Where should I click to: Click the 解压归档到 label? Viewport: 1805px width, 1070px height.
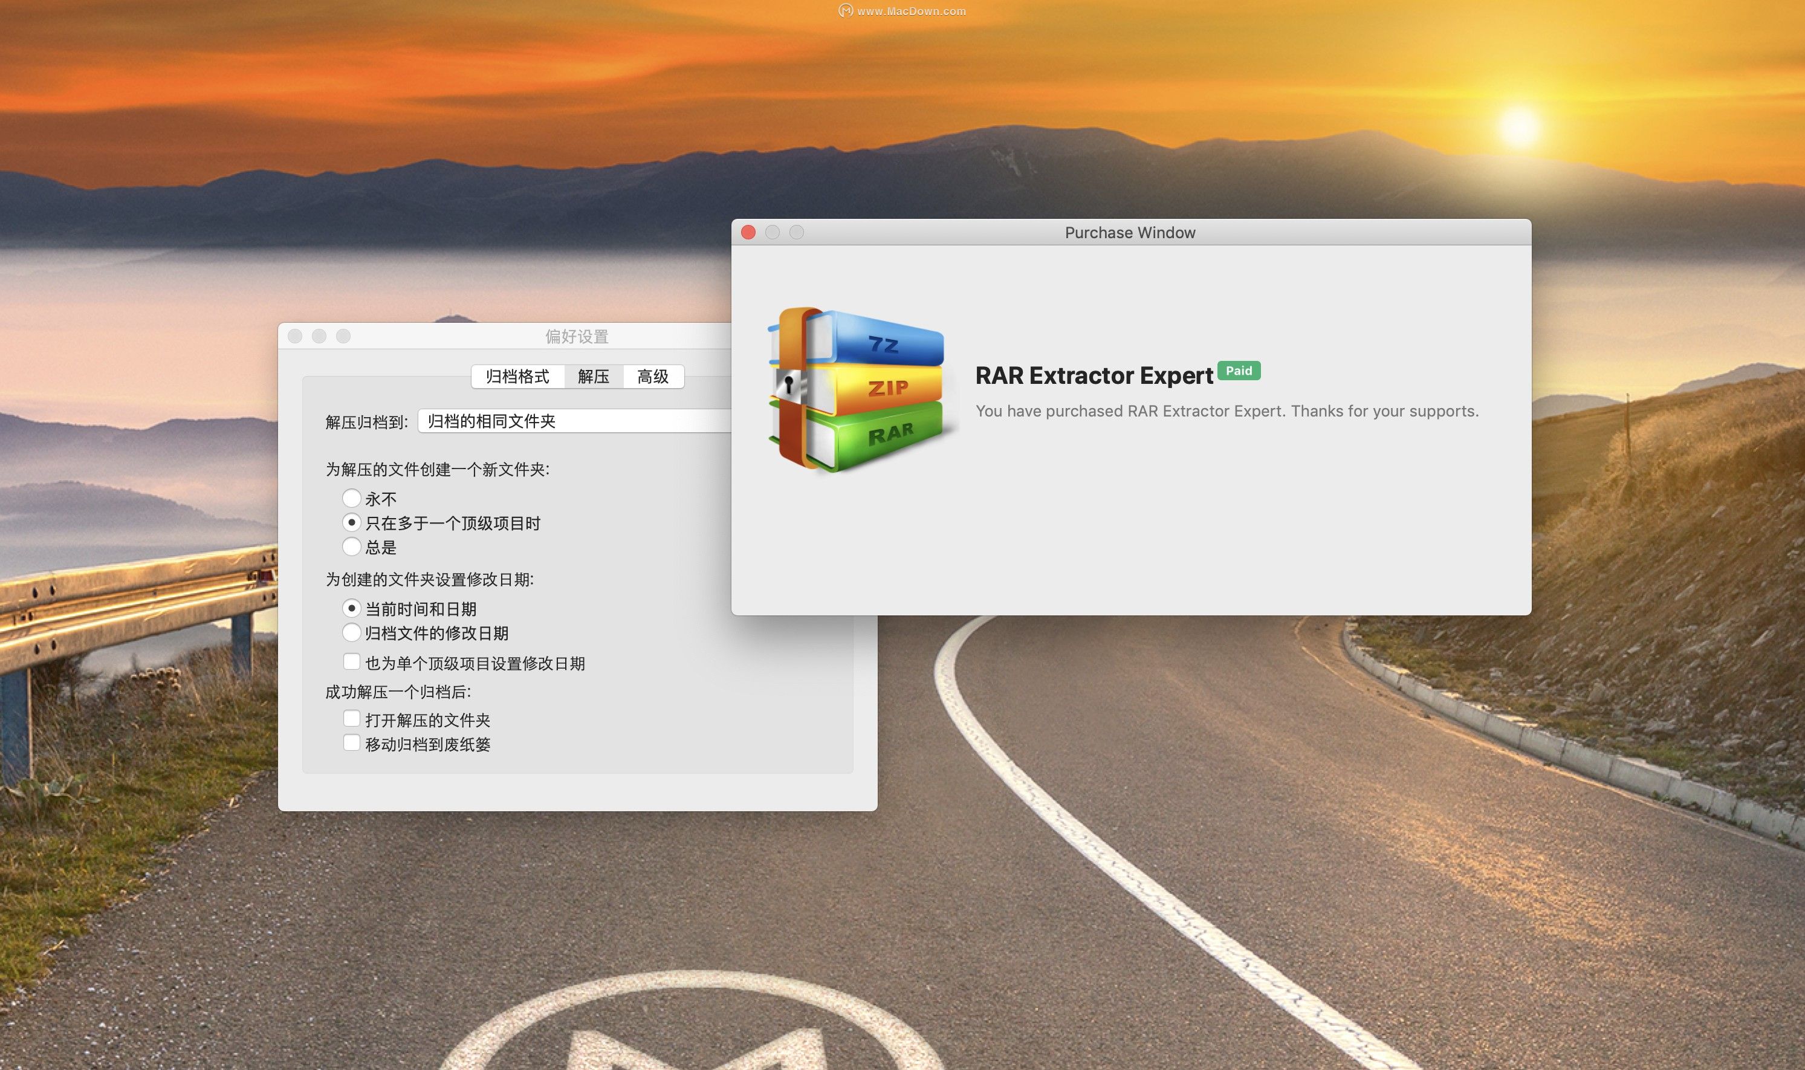click(367, 422)
